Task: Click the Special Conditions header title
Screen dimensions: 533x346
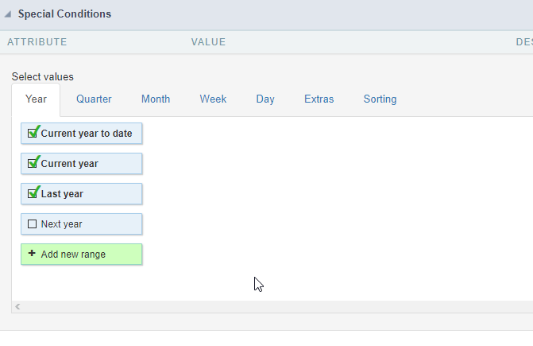Action: (x=64, y=14)
